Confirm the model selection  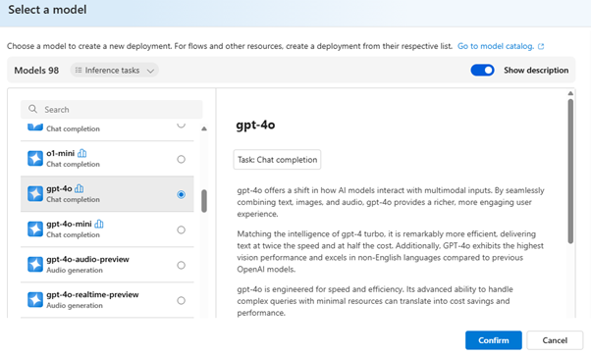[x=494, y=340]
